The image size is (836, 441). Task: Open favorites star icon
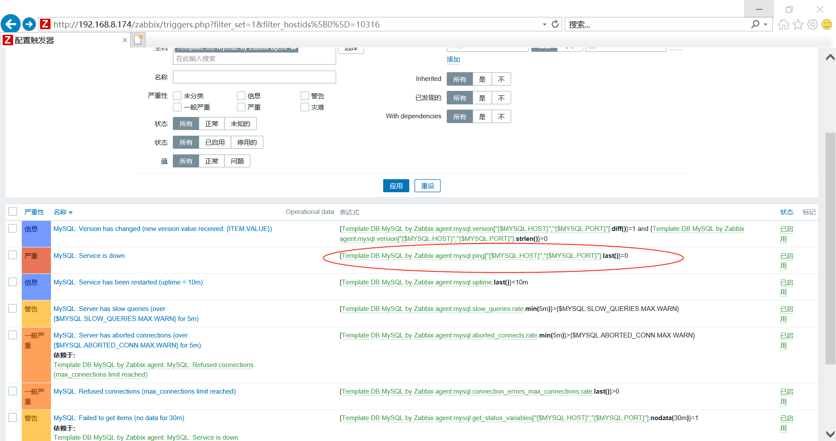[x=798, y=24]
